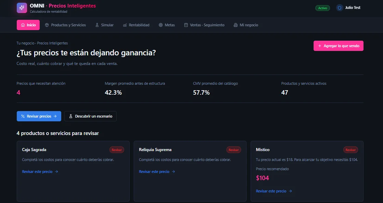Click the flask icon next to Simular
The width and height of the screenshot is (383, 203).
click(x=97, y=25)
